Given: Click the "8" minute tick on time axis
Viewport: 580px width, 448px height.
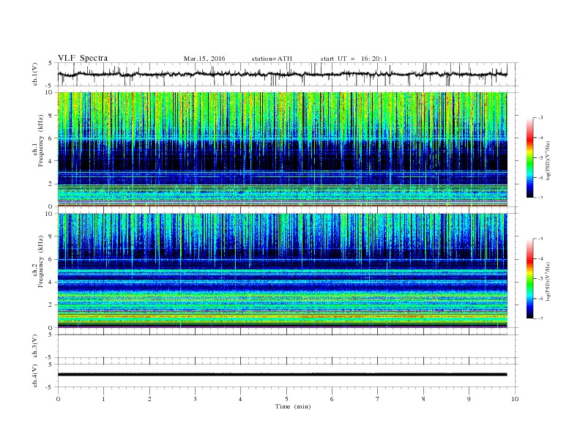Looking at the screenshot, I should [x=423, y=399].
